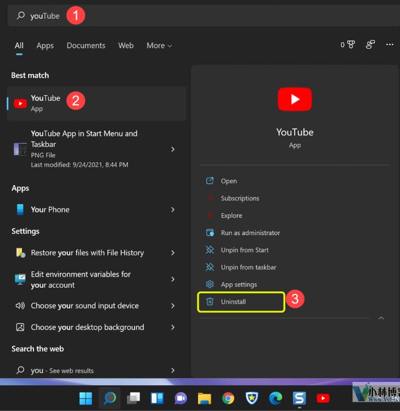This screenshot has height=411, width=400.
Task: Expand Edit environment variables result arrow
Action: [173, 279]
